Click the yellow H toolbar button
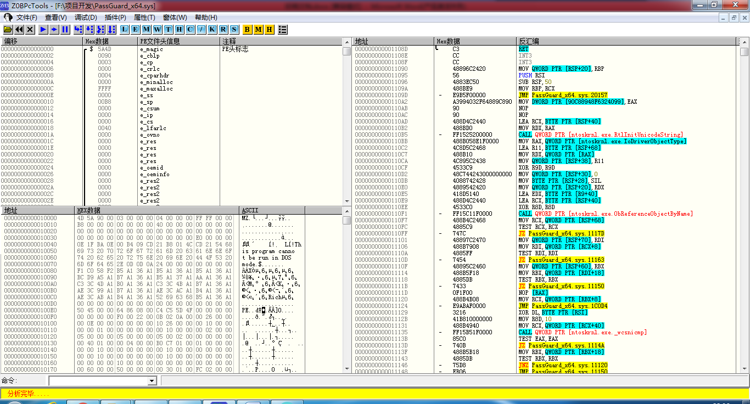This screenshot has height=404, width=750. (x=270, y=29)
